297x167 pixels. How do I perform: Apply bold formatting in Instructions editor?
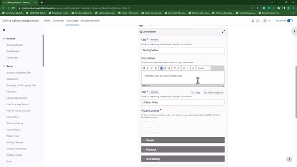point(144,68)
